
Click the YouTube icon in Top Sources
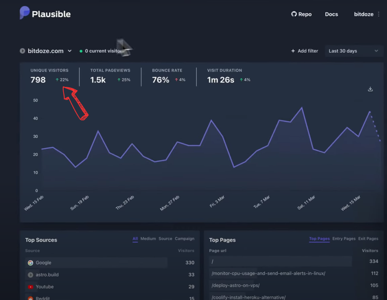tap(30, 287)
